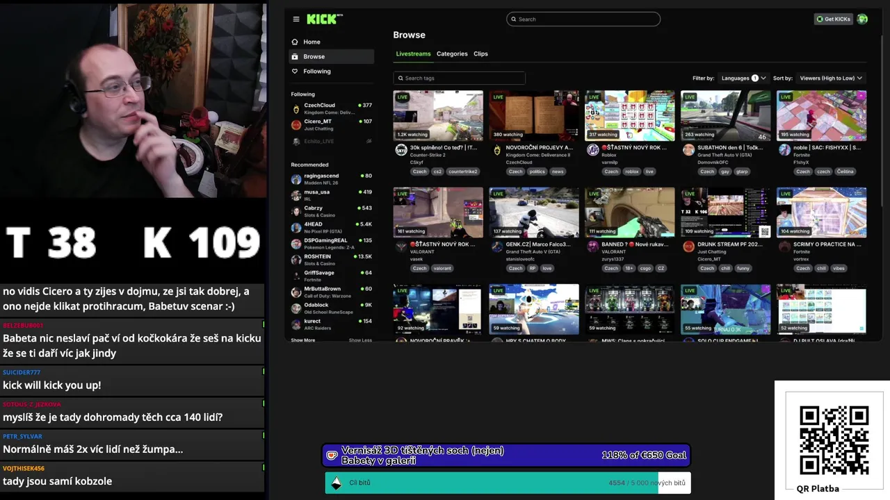Click the valorant tag under the vasek stream

[x=442, y=268]
